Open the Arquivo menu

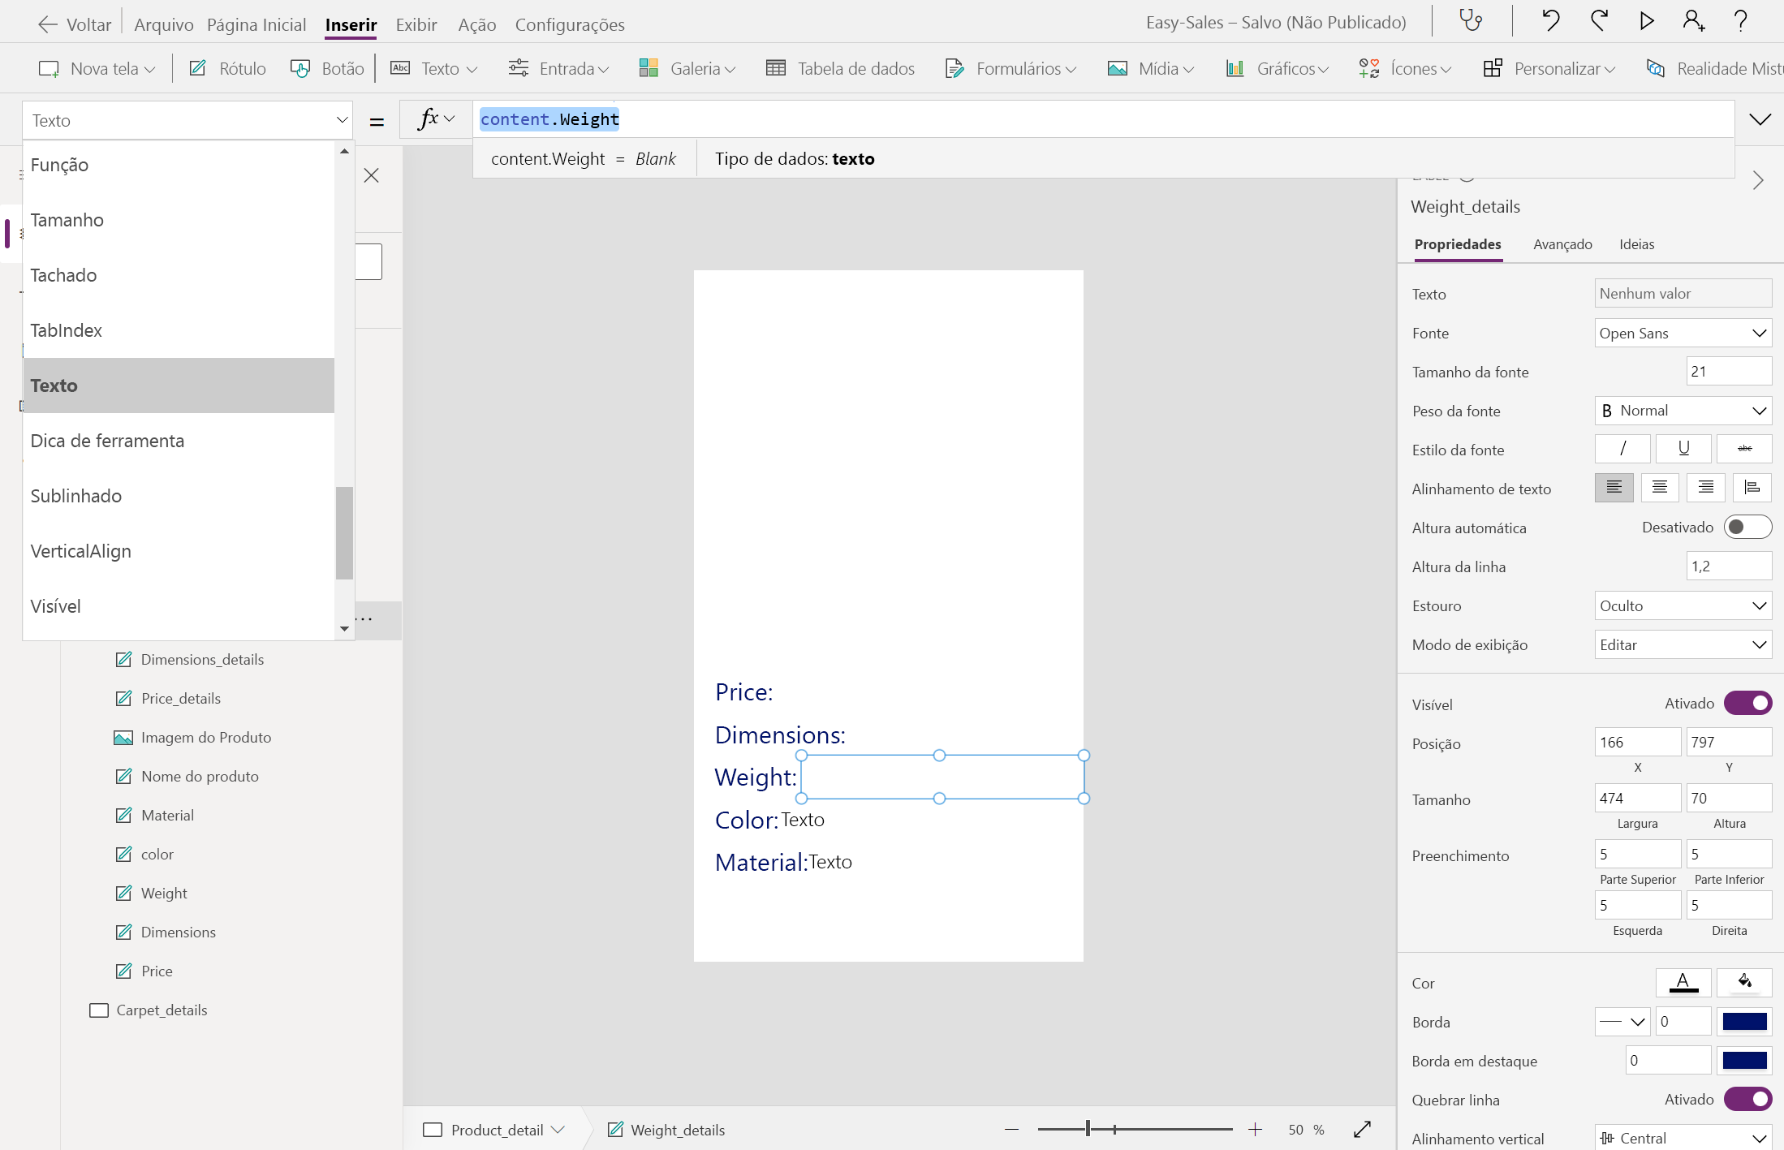click(164, 24)
